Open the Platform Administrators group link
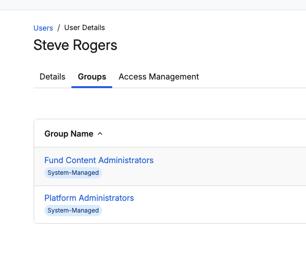The height and width of the screenshot is (262, 306). [89, 198]
